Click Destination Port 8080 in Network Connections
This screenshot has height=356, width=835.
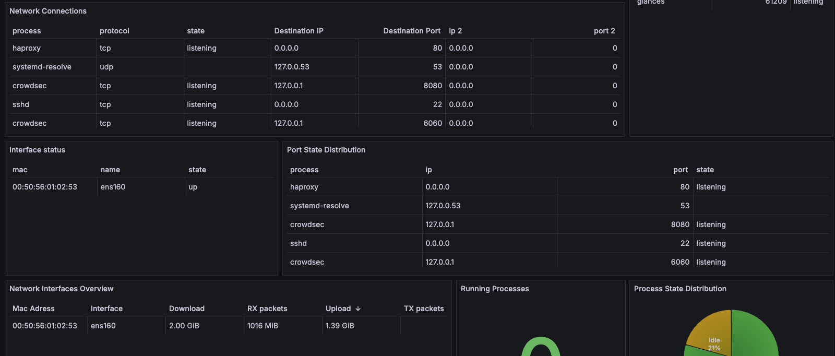pyautogui.click(x=433, y=86)
